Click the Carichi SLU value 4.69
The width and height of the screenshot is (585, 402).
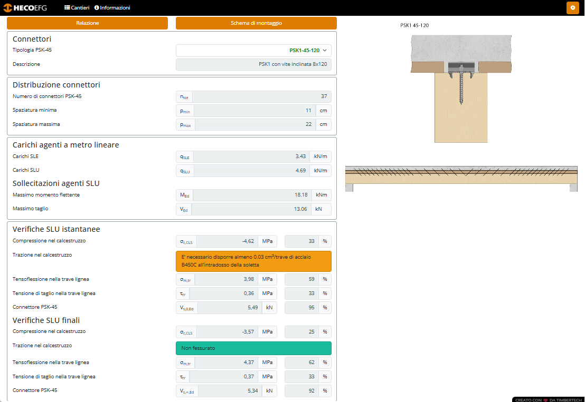pos(252,171)
